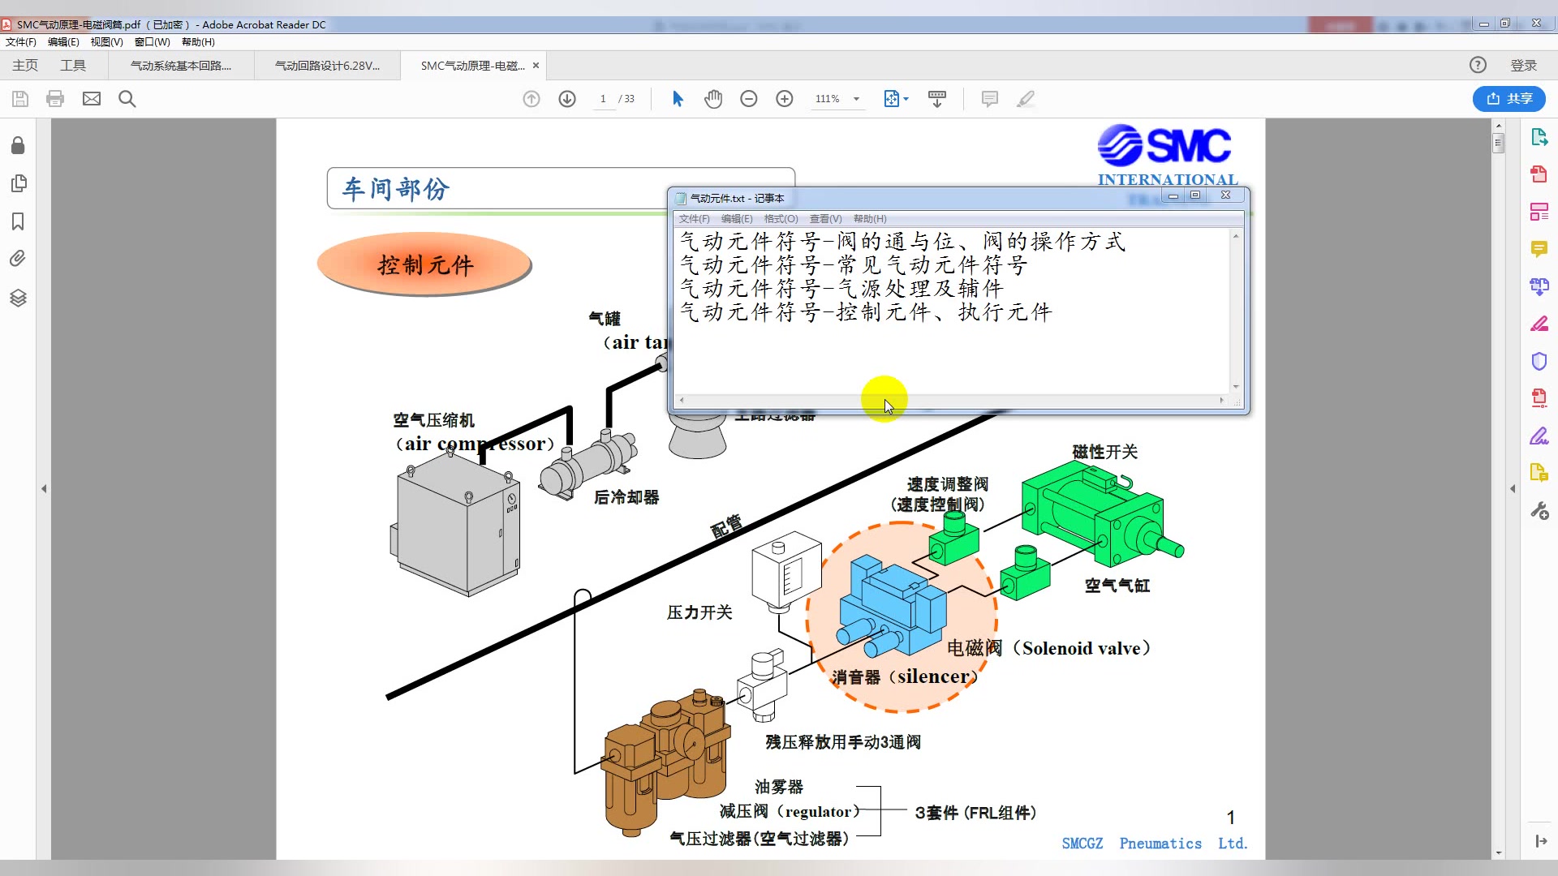The image size is (1558, 876).
Task: Send file by email envelope icon
Action: 92,99
